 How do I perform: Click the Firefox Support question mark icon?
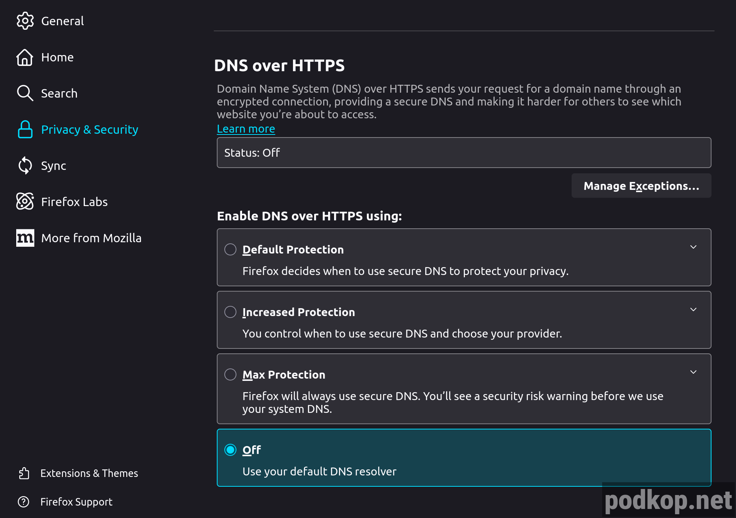24,502
